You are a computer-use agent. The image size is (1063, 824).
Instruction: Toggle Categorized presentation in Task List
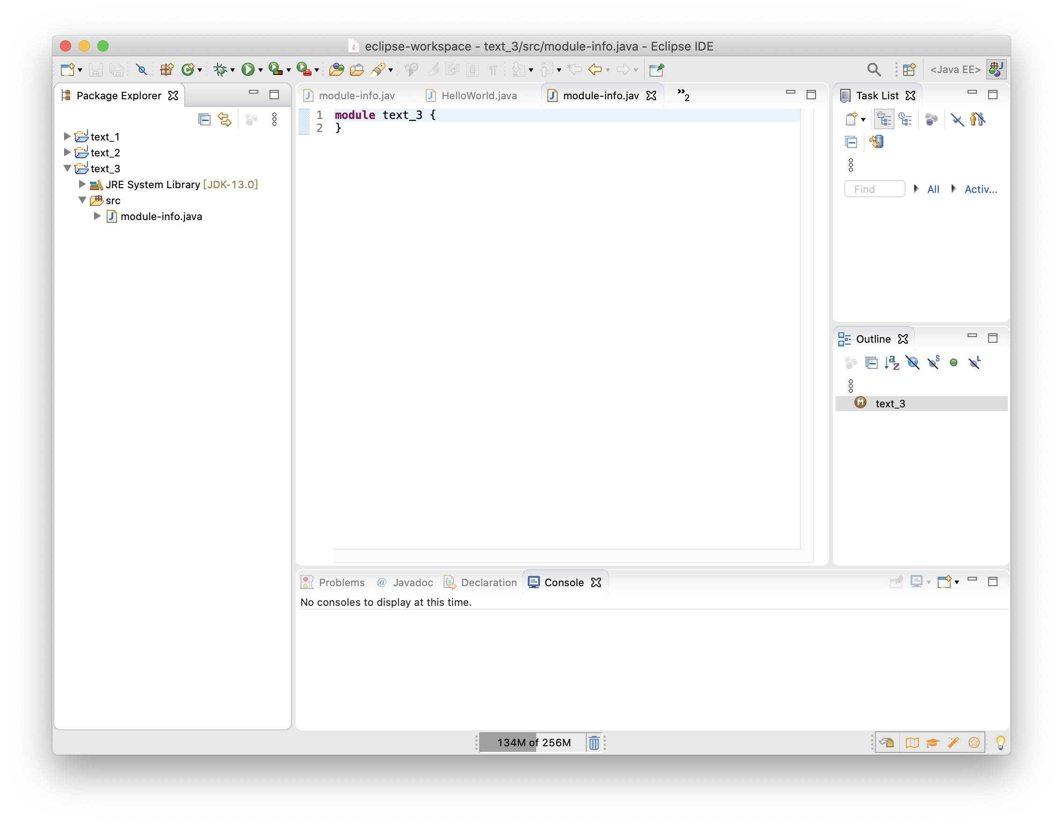884,119
